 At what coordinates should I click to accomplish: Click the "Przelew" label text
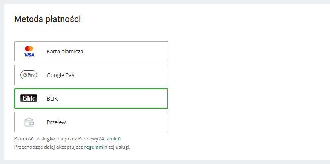tap(56, 122)
